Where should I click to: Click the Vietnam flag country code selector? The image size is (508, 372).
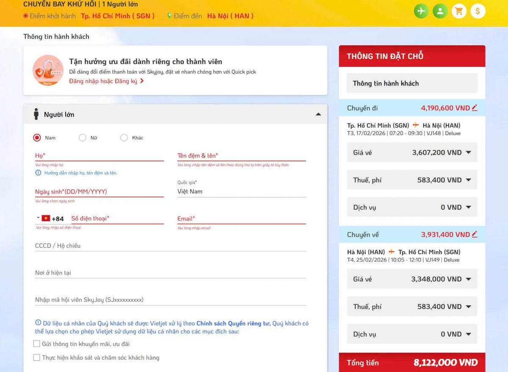click(44, 219)
